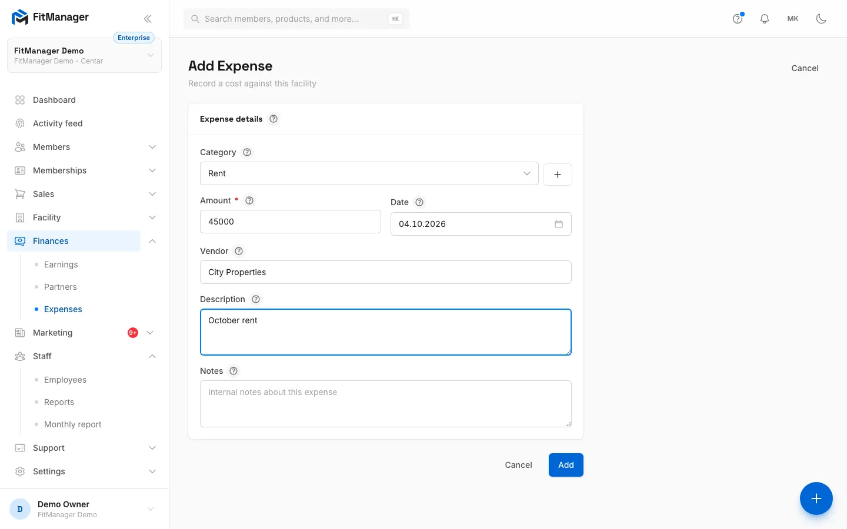Toggle dark mode with the moon icon
The image size is (847, 529).
pyautogui.click(x=822, y=19)
